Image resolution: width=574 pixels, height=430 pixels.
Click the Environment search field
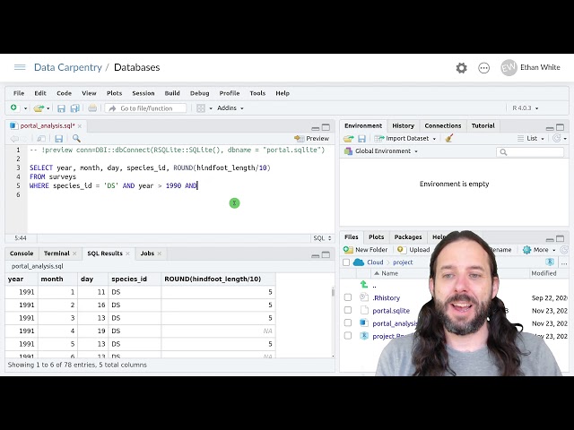pos(530,151)
